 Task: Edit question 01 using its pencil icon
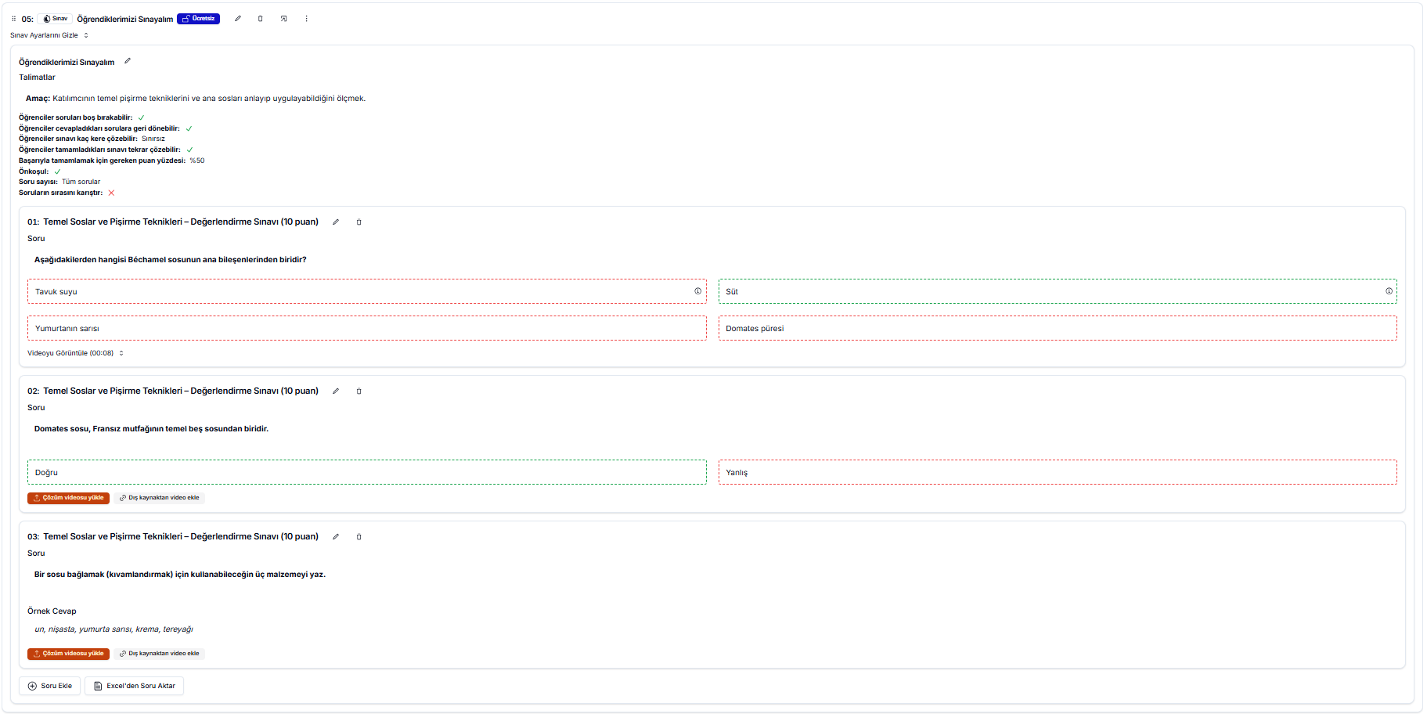tap(336, 222)
